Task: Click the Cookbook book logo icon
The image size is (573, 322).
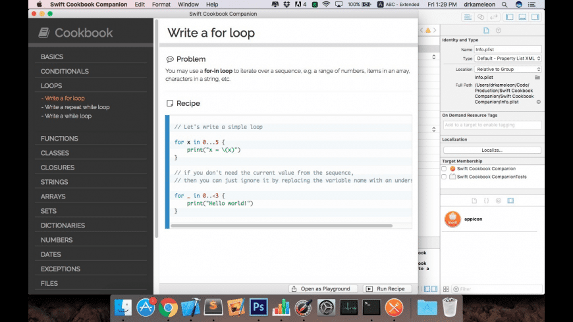Action: [44, 33]
